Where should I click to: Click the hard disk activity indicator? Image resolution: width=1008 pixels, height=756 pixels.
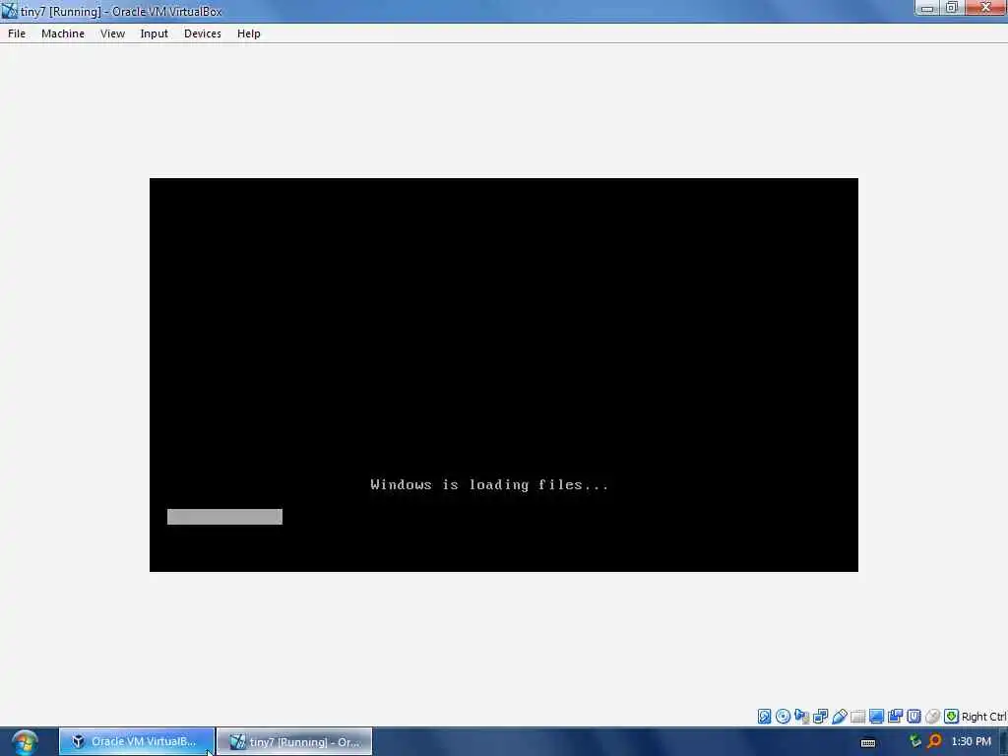point(764,717)
